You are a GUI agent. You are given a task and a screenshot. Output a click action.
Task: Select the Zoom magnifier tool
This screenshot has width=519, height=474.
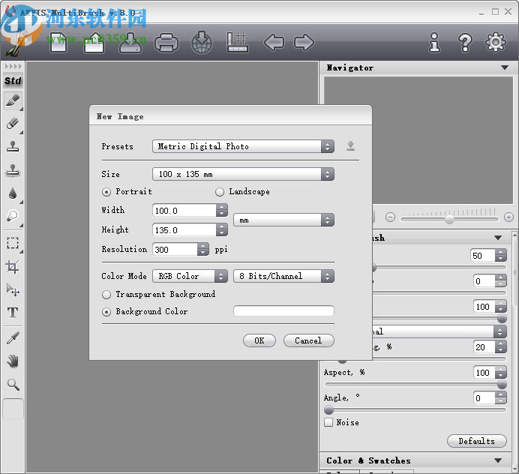pyautogui.click(x=13, y=384)
